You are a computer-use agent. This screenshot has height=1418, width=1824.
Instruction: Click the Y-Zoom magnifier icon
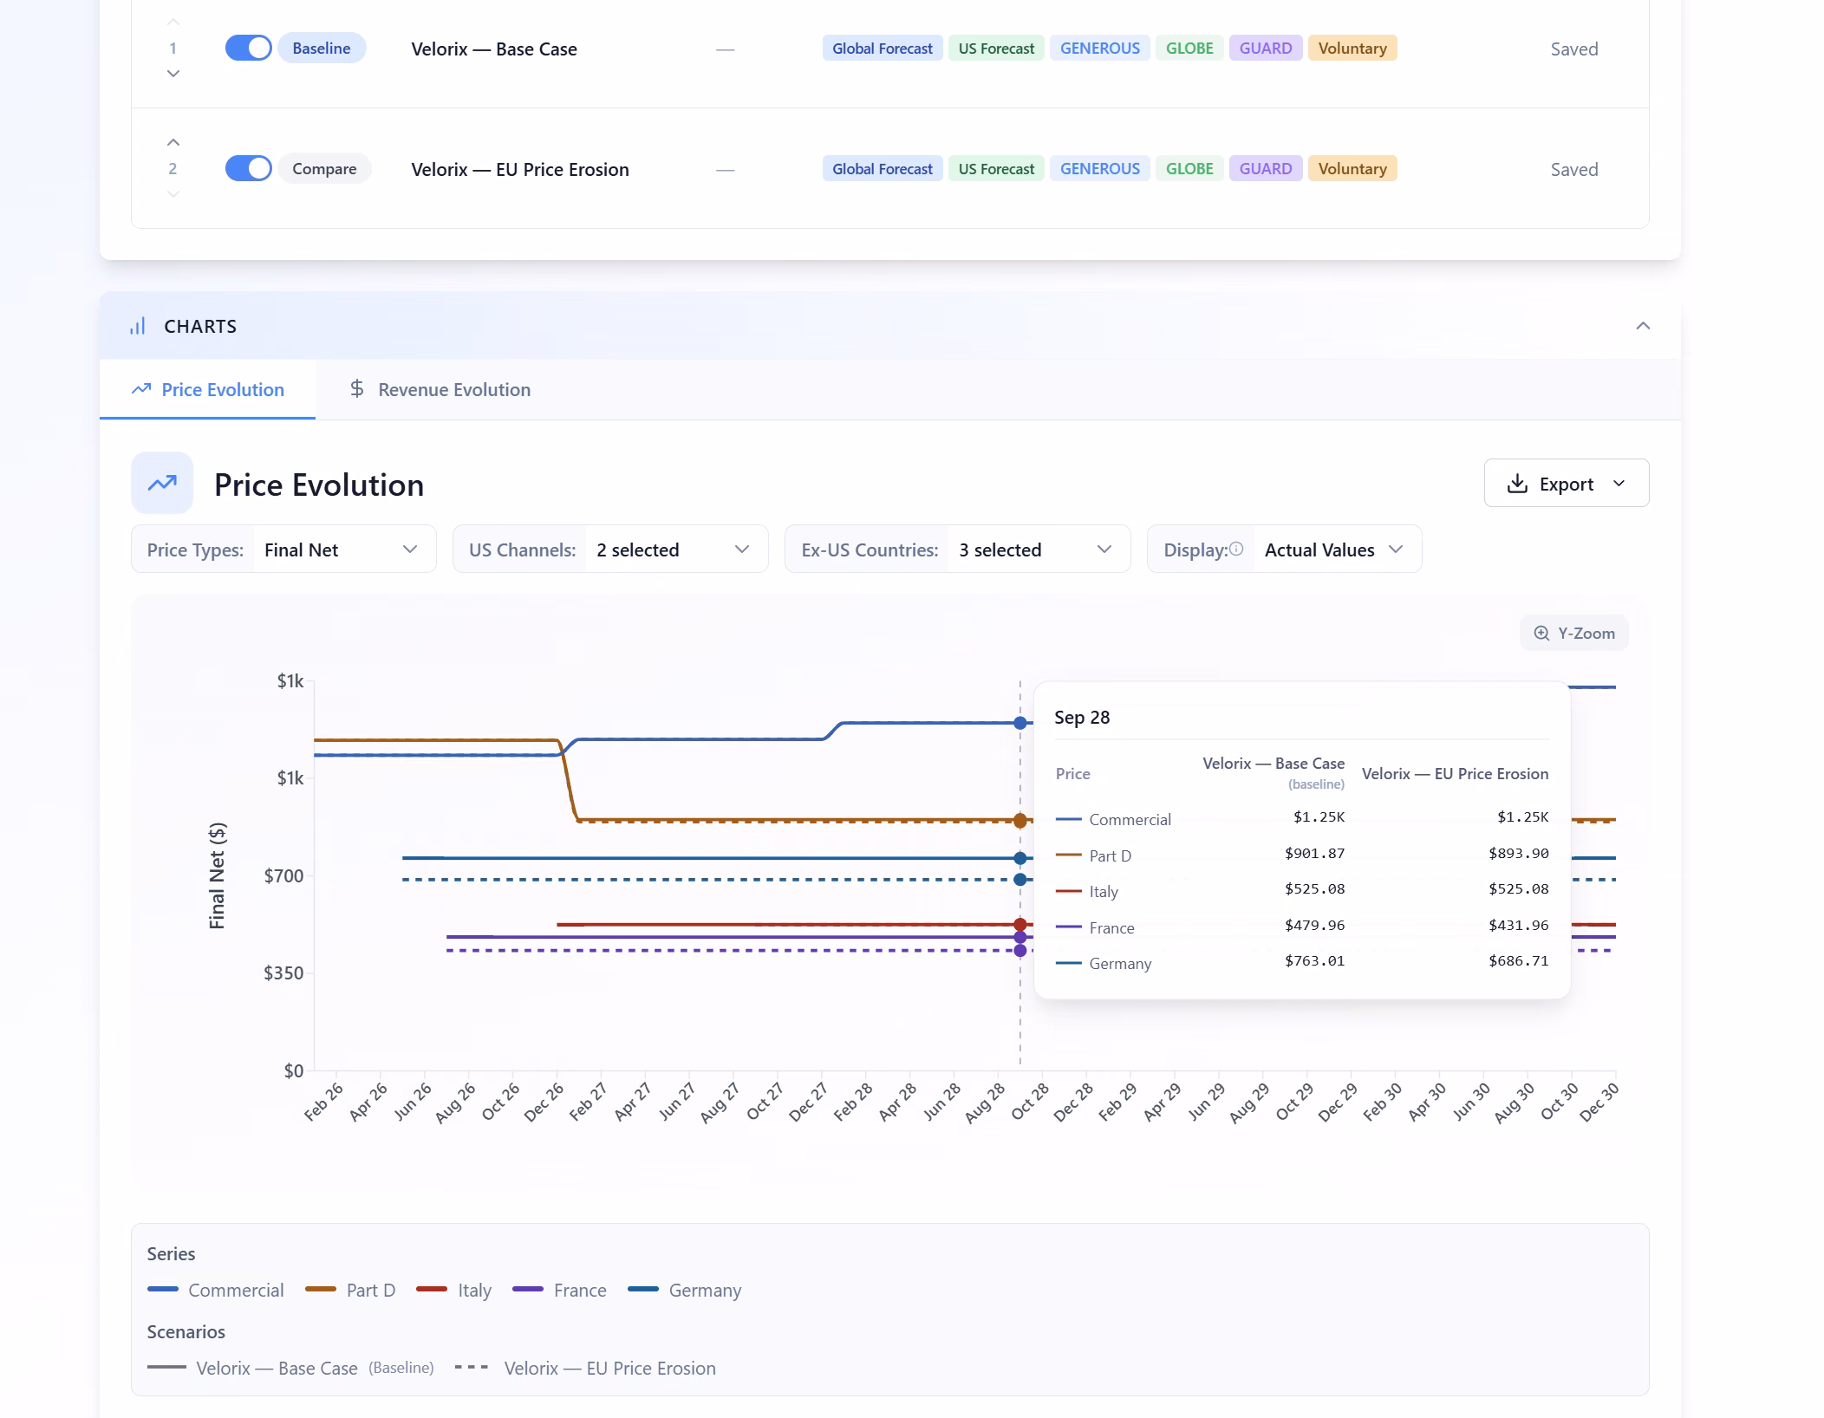coord(1541,633)
